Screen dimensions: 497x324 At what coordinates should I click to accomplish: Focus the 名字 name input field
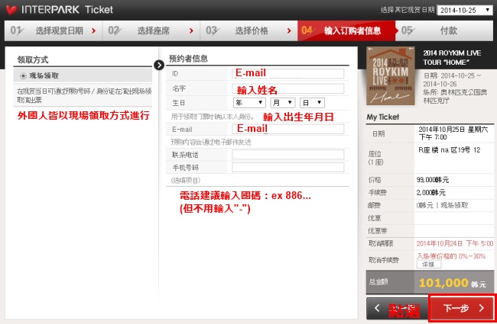[x=287, y=89]
